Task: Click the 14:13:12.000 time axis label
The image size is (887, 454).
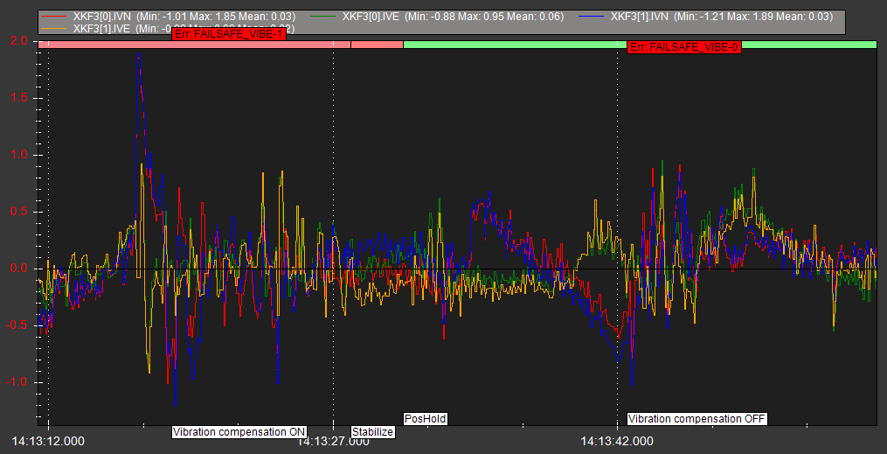Action: [x=47, y=440]
